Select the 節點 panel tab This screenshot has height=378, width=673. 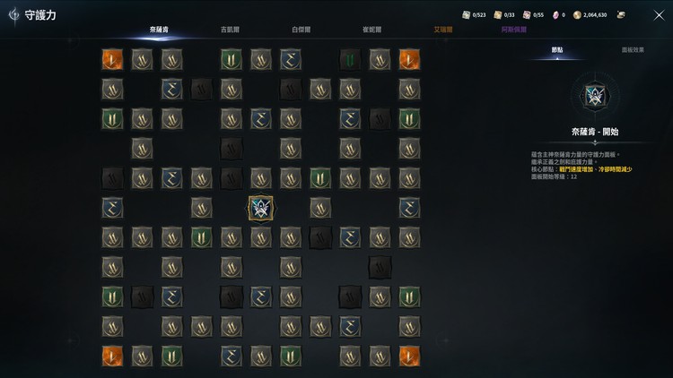pyautogui.click(x=557, y=50)
